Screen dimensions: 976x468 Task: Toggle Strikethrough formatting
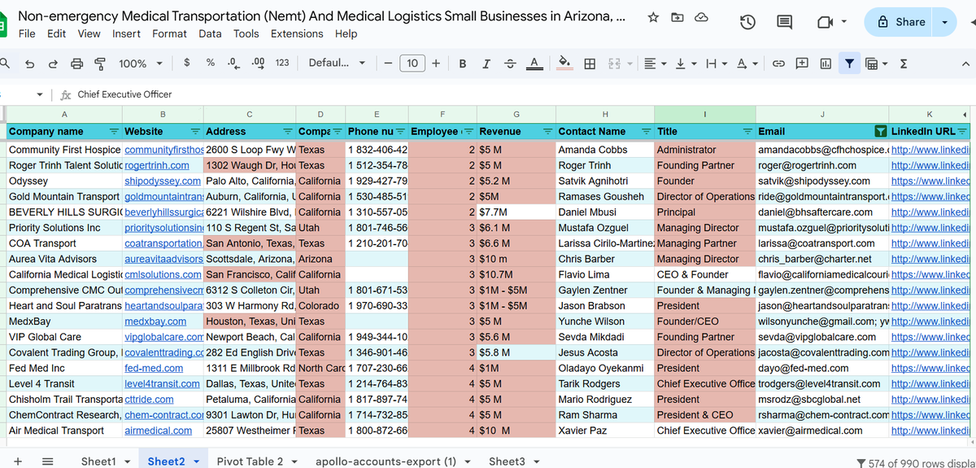coord(510,63)
